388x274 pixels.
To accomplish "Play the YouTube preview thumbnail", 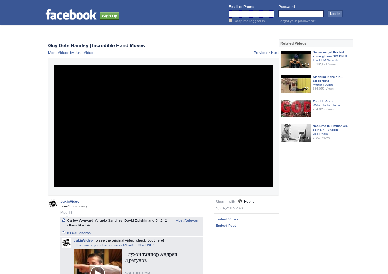I will tap(98, 262).
